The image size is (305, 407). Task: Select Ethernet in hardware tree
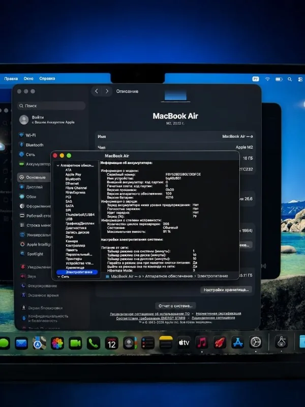(x=72, y=183)
